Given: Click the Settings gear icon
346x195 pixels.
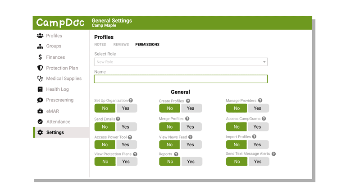Looking at the screenshot, I should tap(40, 132).
